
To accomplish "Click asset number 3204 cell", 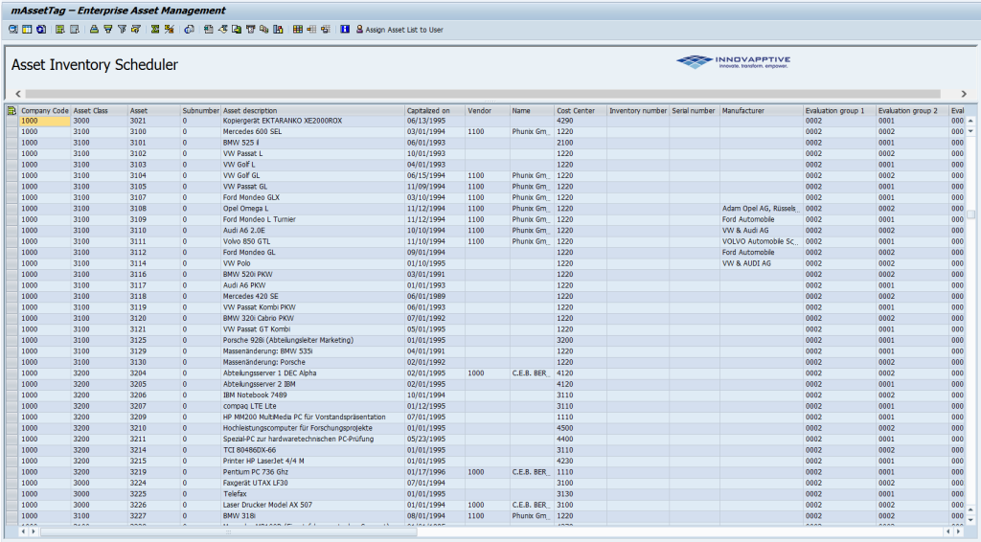I will [154, 373].
